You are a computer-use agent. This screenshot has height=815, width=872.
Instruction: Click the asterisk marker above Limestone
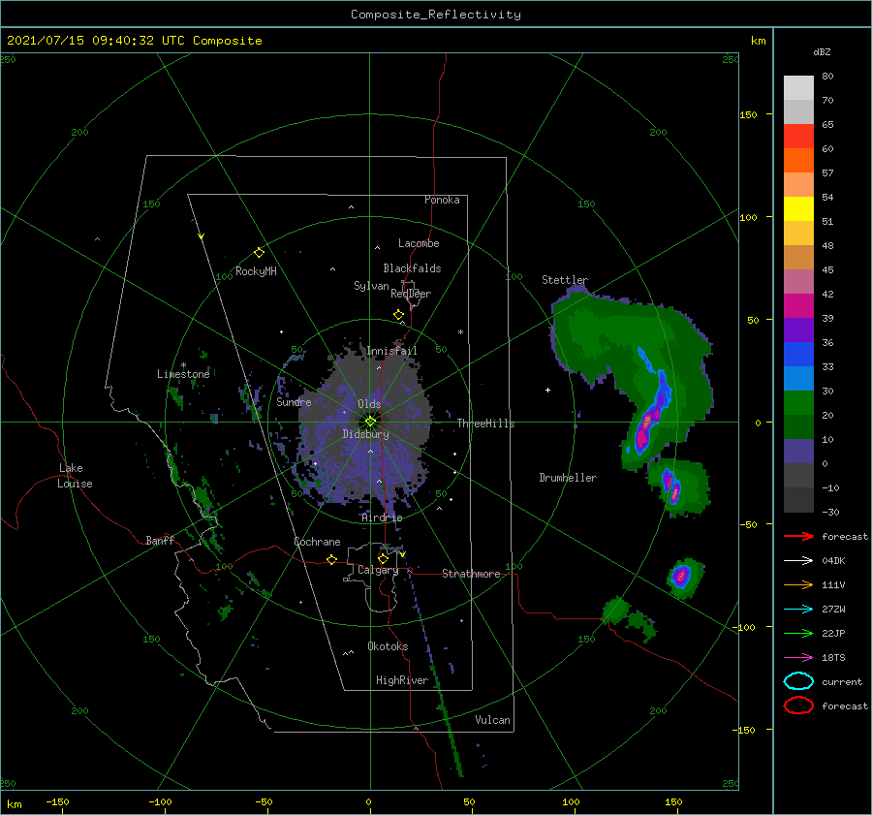tap(183, 365)
